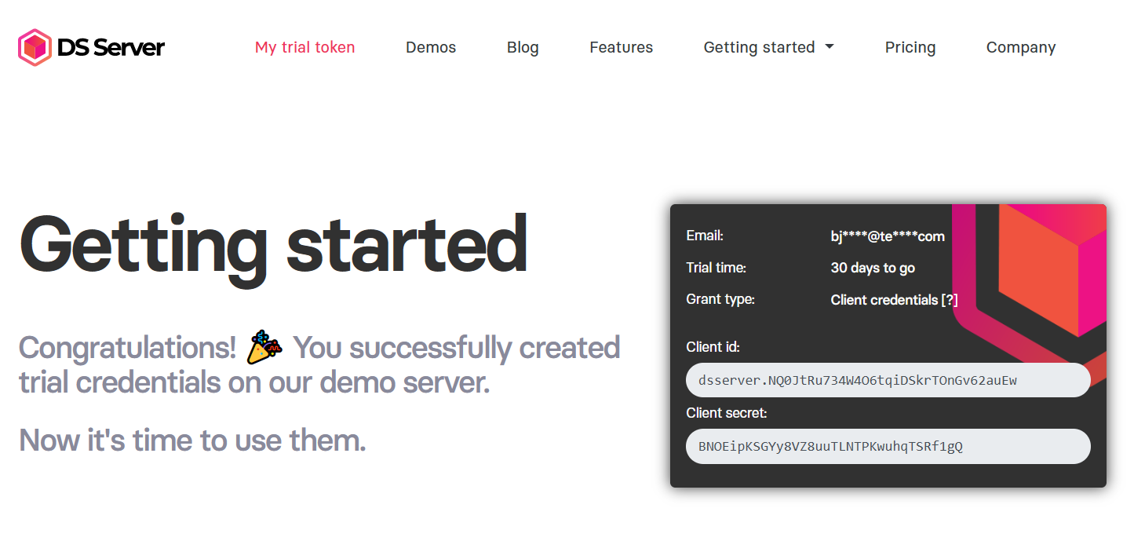Click the 'Client id:' label

point(713,347)
